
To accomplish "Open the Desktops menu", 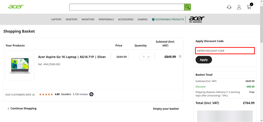I will tap(72, 19).
